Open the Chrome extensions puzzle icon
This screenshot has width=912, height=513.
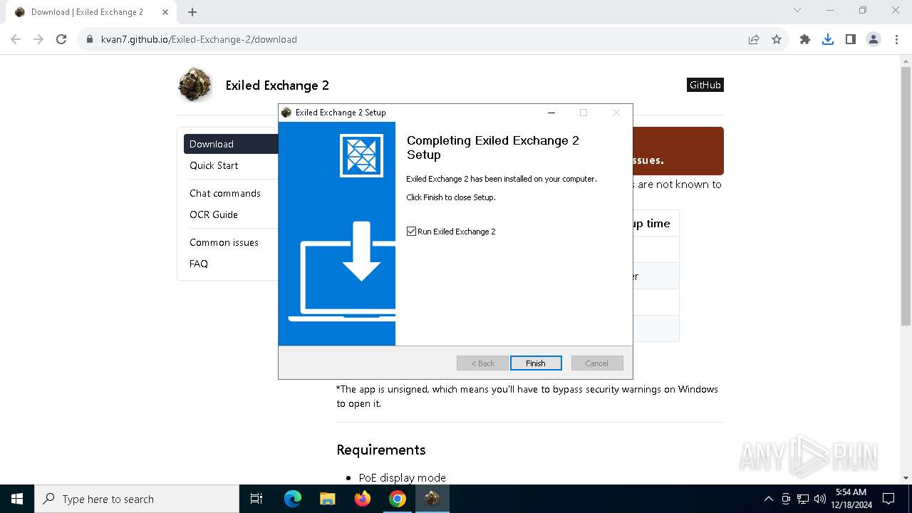pos(805,39)
